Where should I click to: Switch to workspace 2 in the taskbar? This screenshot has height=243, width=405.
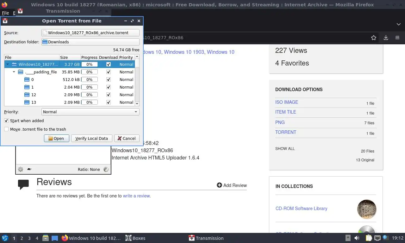22,238
